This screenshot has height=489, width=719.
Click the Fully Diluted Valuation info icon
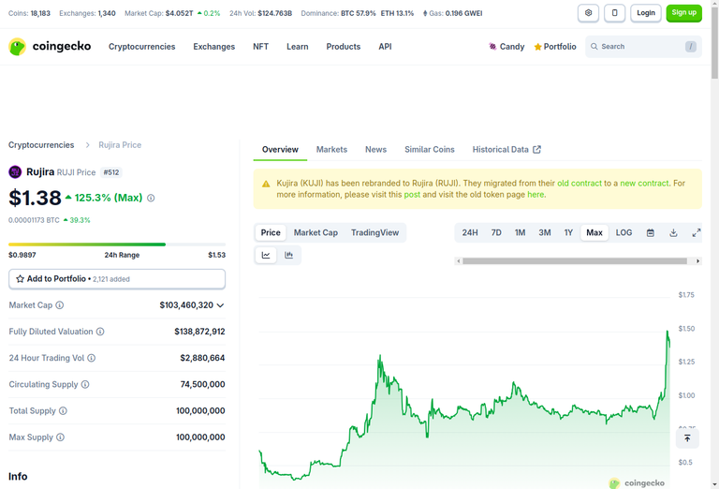(x=100, y=332)
